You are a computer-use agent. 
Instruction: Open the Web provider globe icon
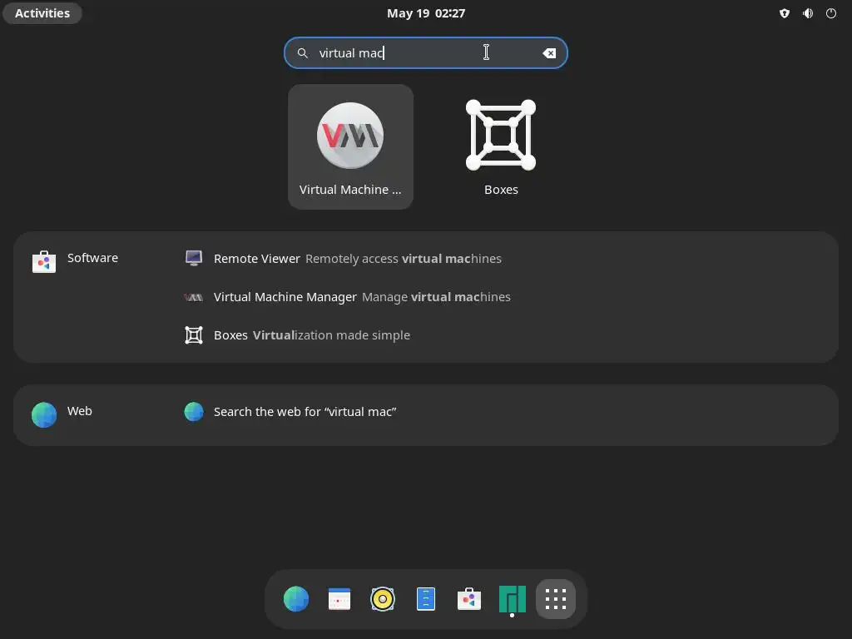[x=44, y=415]
